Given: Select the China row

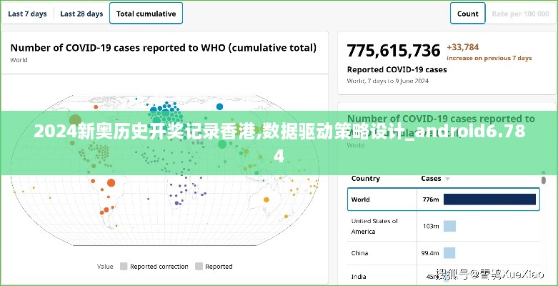Looking at the screenshot, I should click(x=444, y=253).
